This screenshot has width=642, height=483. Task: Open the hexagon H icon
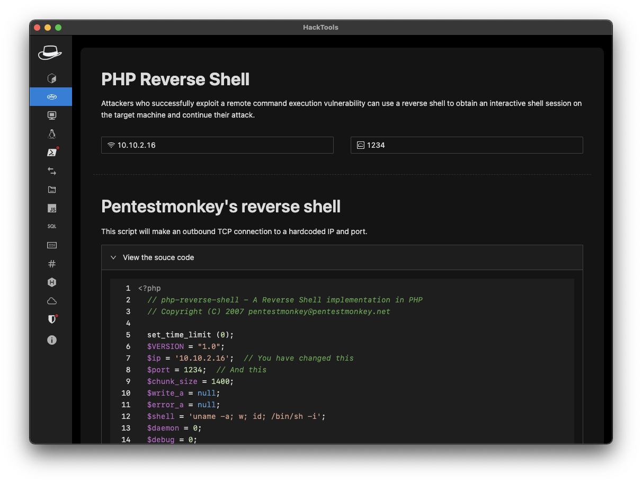coord(51,283)
